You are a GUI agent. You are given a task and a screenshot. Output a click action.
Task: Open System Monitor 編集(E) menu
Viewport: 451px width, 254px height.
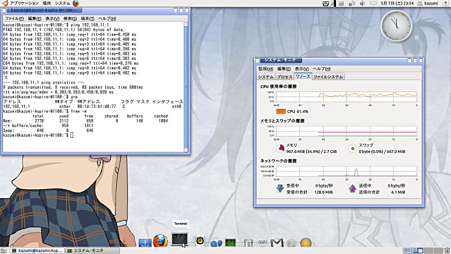coord(284,69)
